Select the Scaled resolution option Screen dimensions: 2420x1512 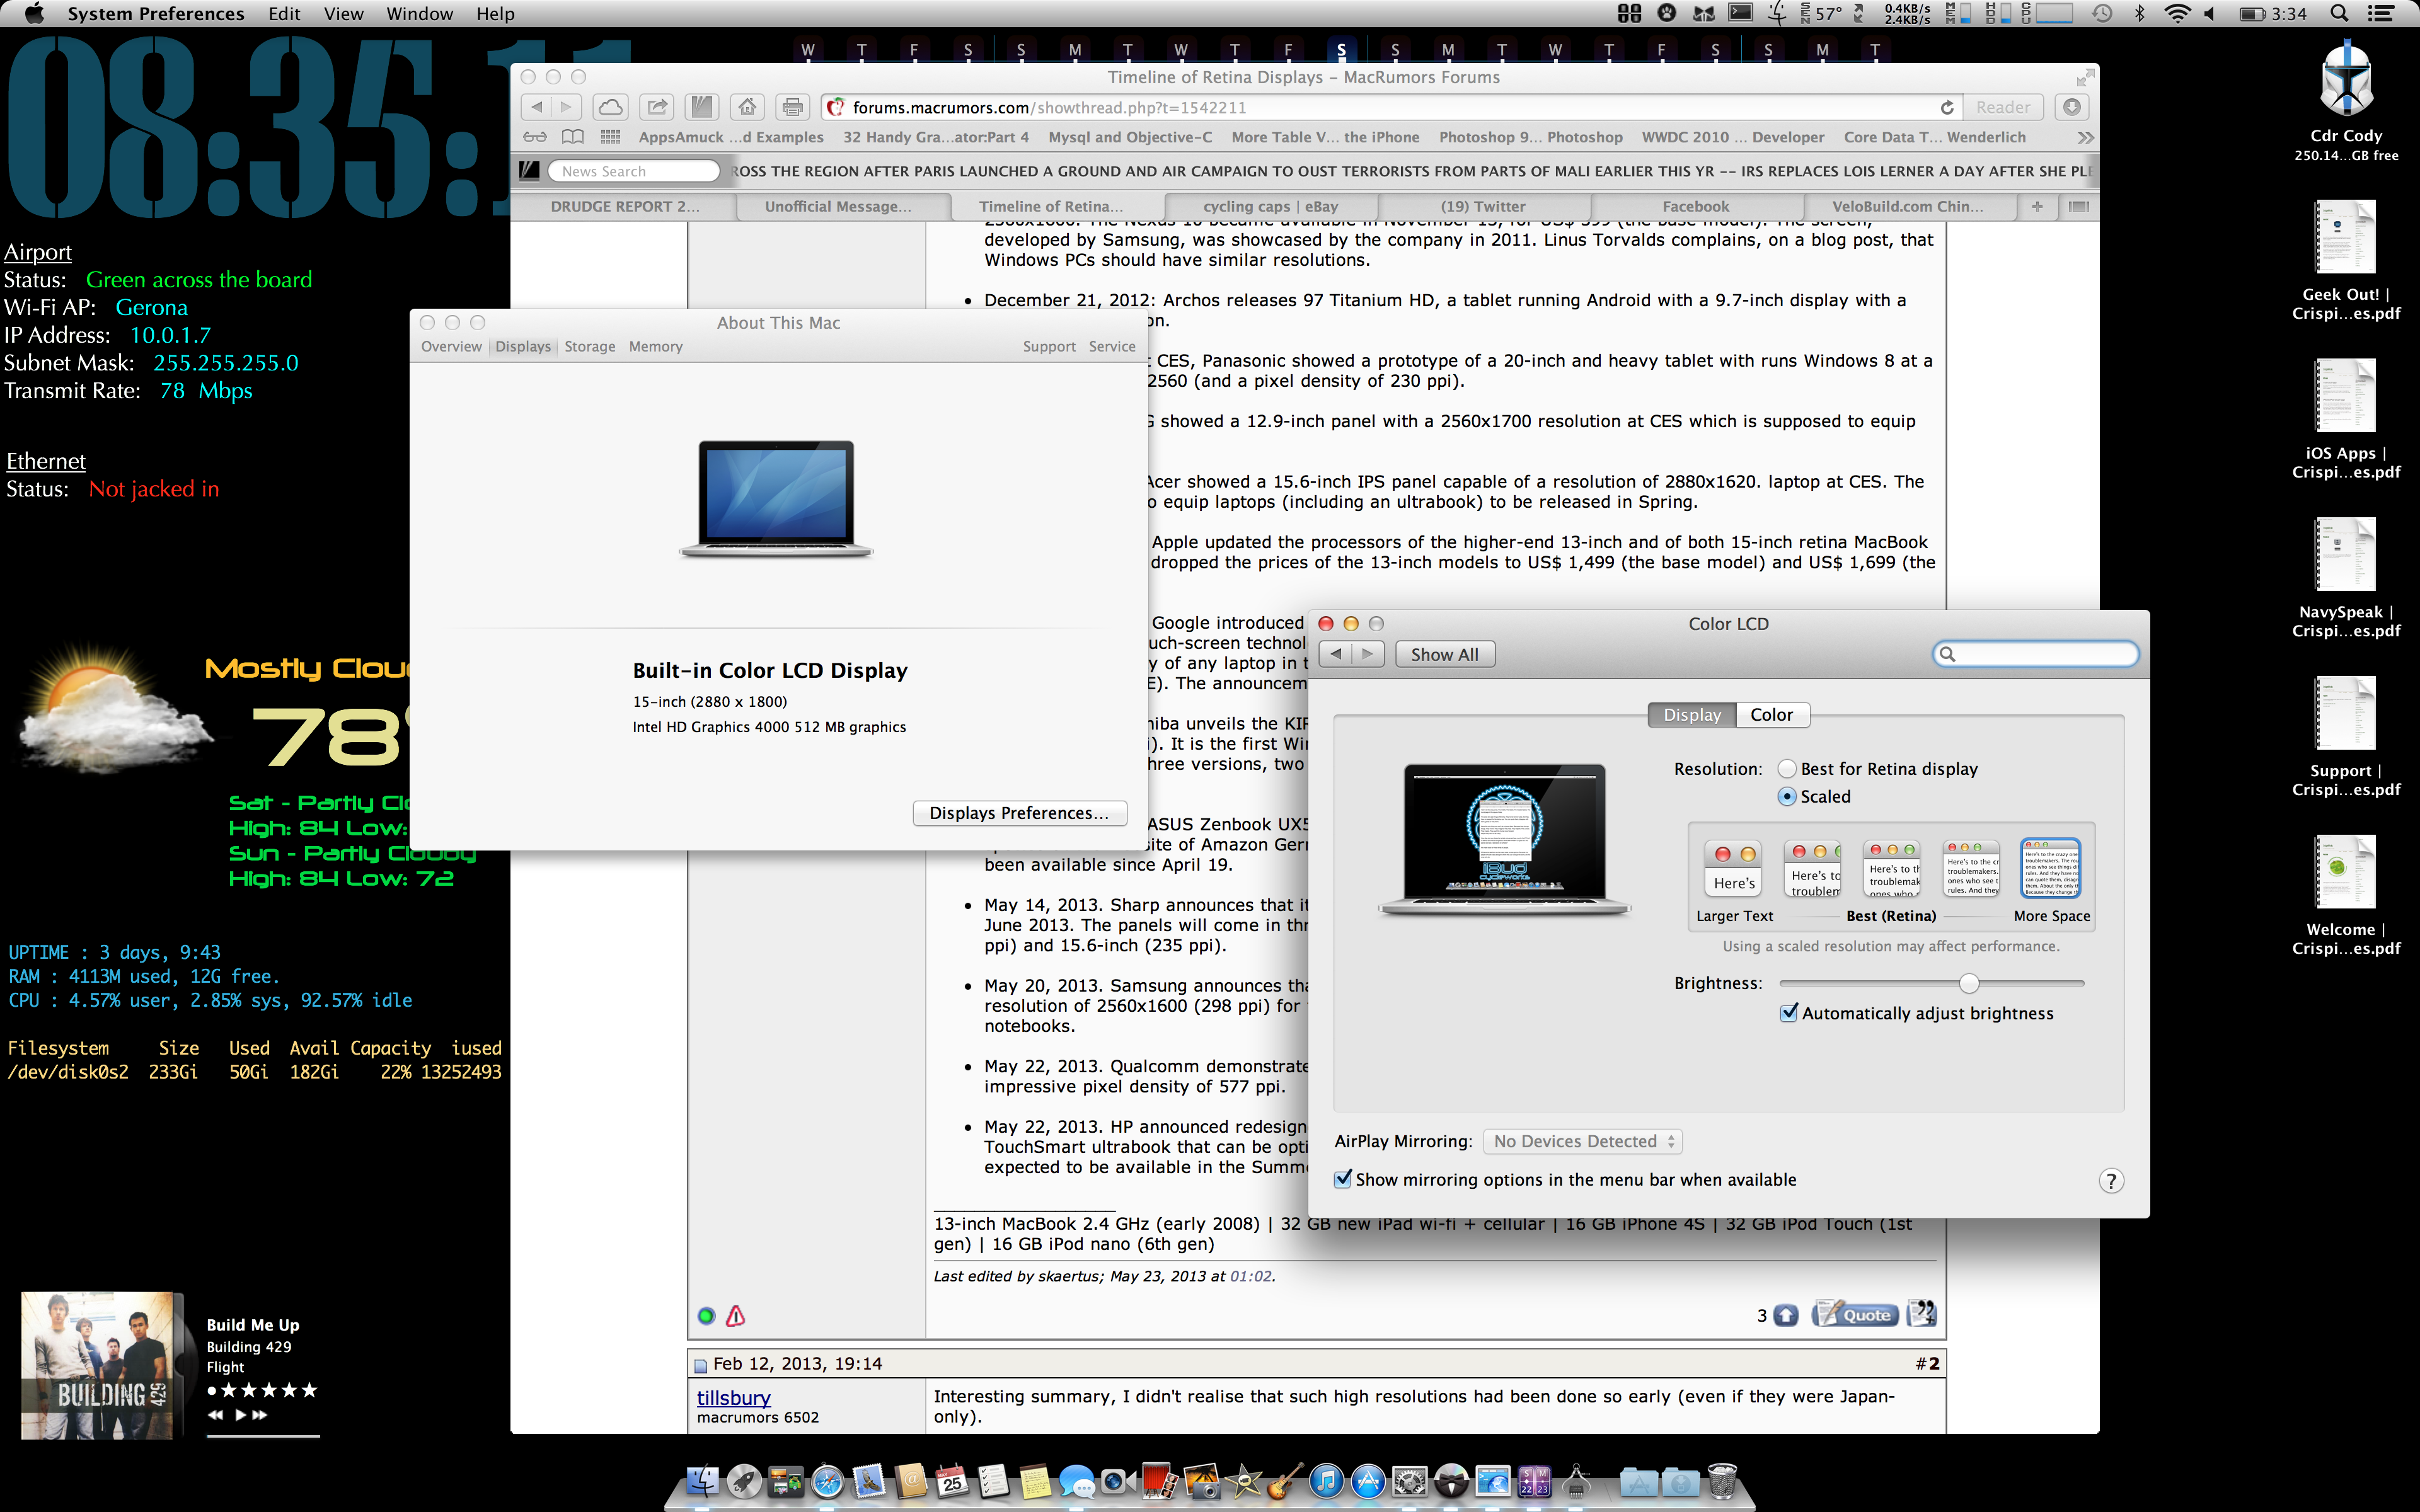1786,797
